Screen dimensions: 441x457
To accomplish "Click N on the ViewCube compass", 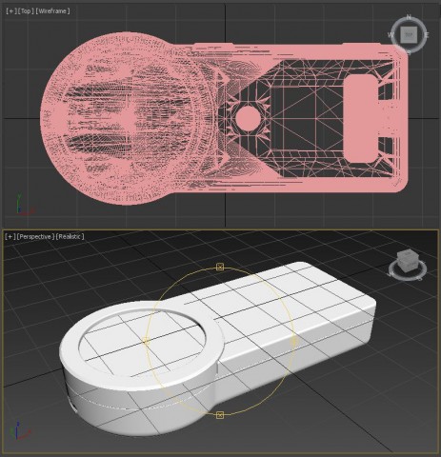I will [x=409, y=17].
